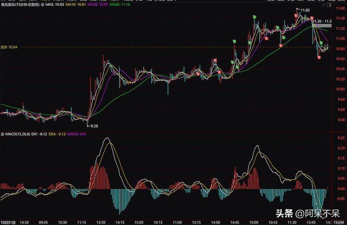Click the 14:45 time axis label

(234, 222)
